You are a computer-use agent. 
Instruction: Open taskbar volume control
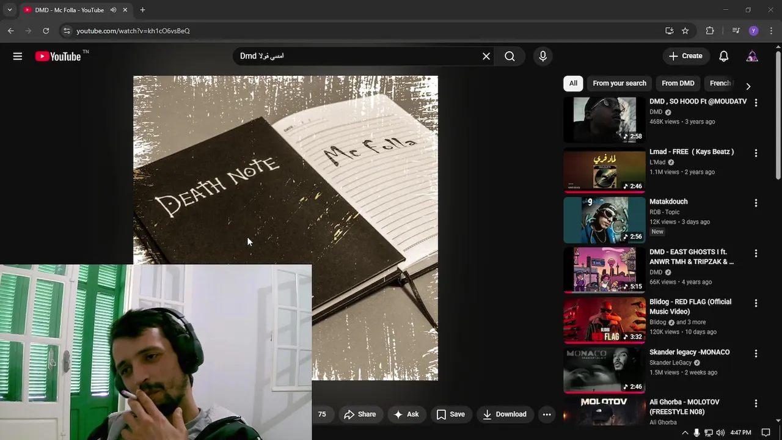coord(720,433)
